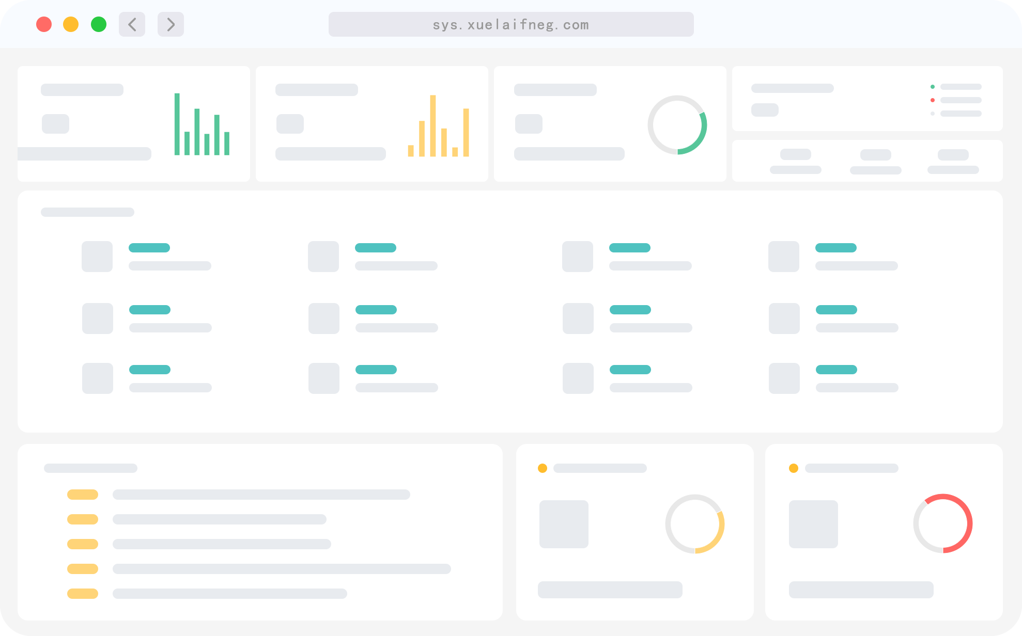
Task: Open the top-right grid item thumbnail
Action: (x=783, y=257)
